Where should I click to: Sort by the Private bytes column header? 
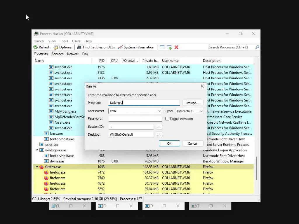pos(150,61)
